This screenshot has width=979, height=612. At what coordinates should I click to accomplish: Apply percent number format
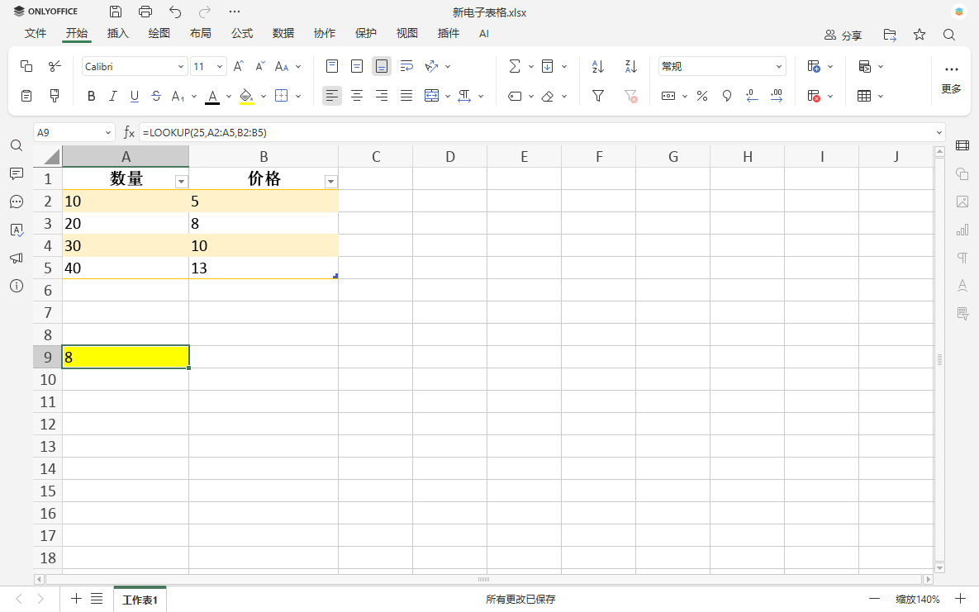(701, 96)
